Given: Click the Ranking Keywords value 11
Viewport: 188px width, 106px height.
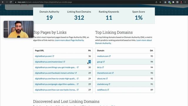Looking at the screenshot, I should pos(109,18).
